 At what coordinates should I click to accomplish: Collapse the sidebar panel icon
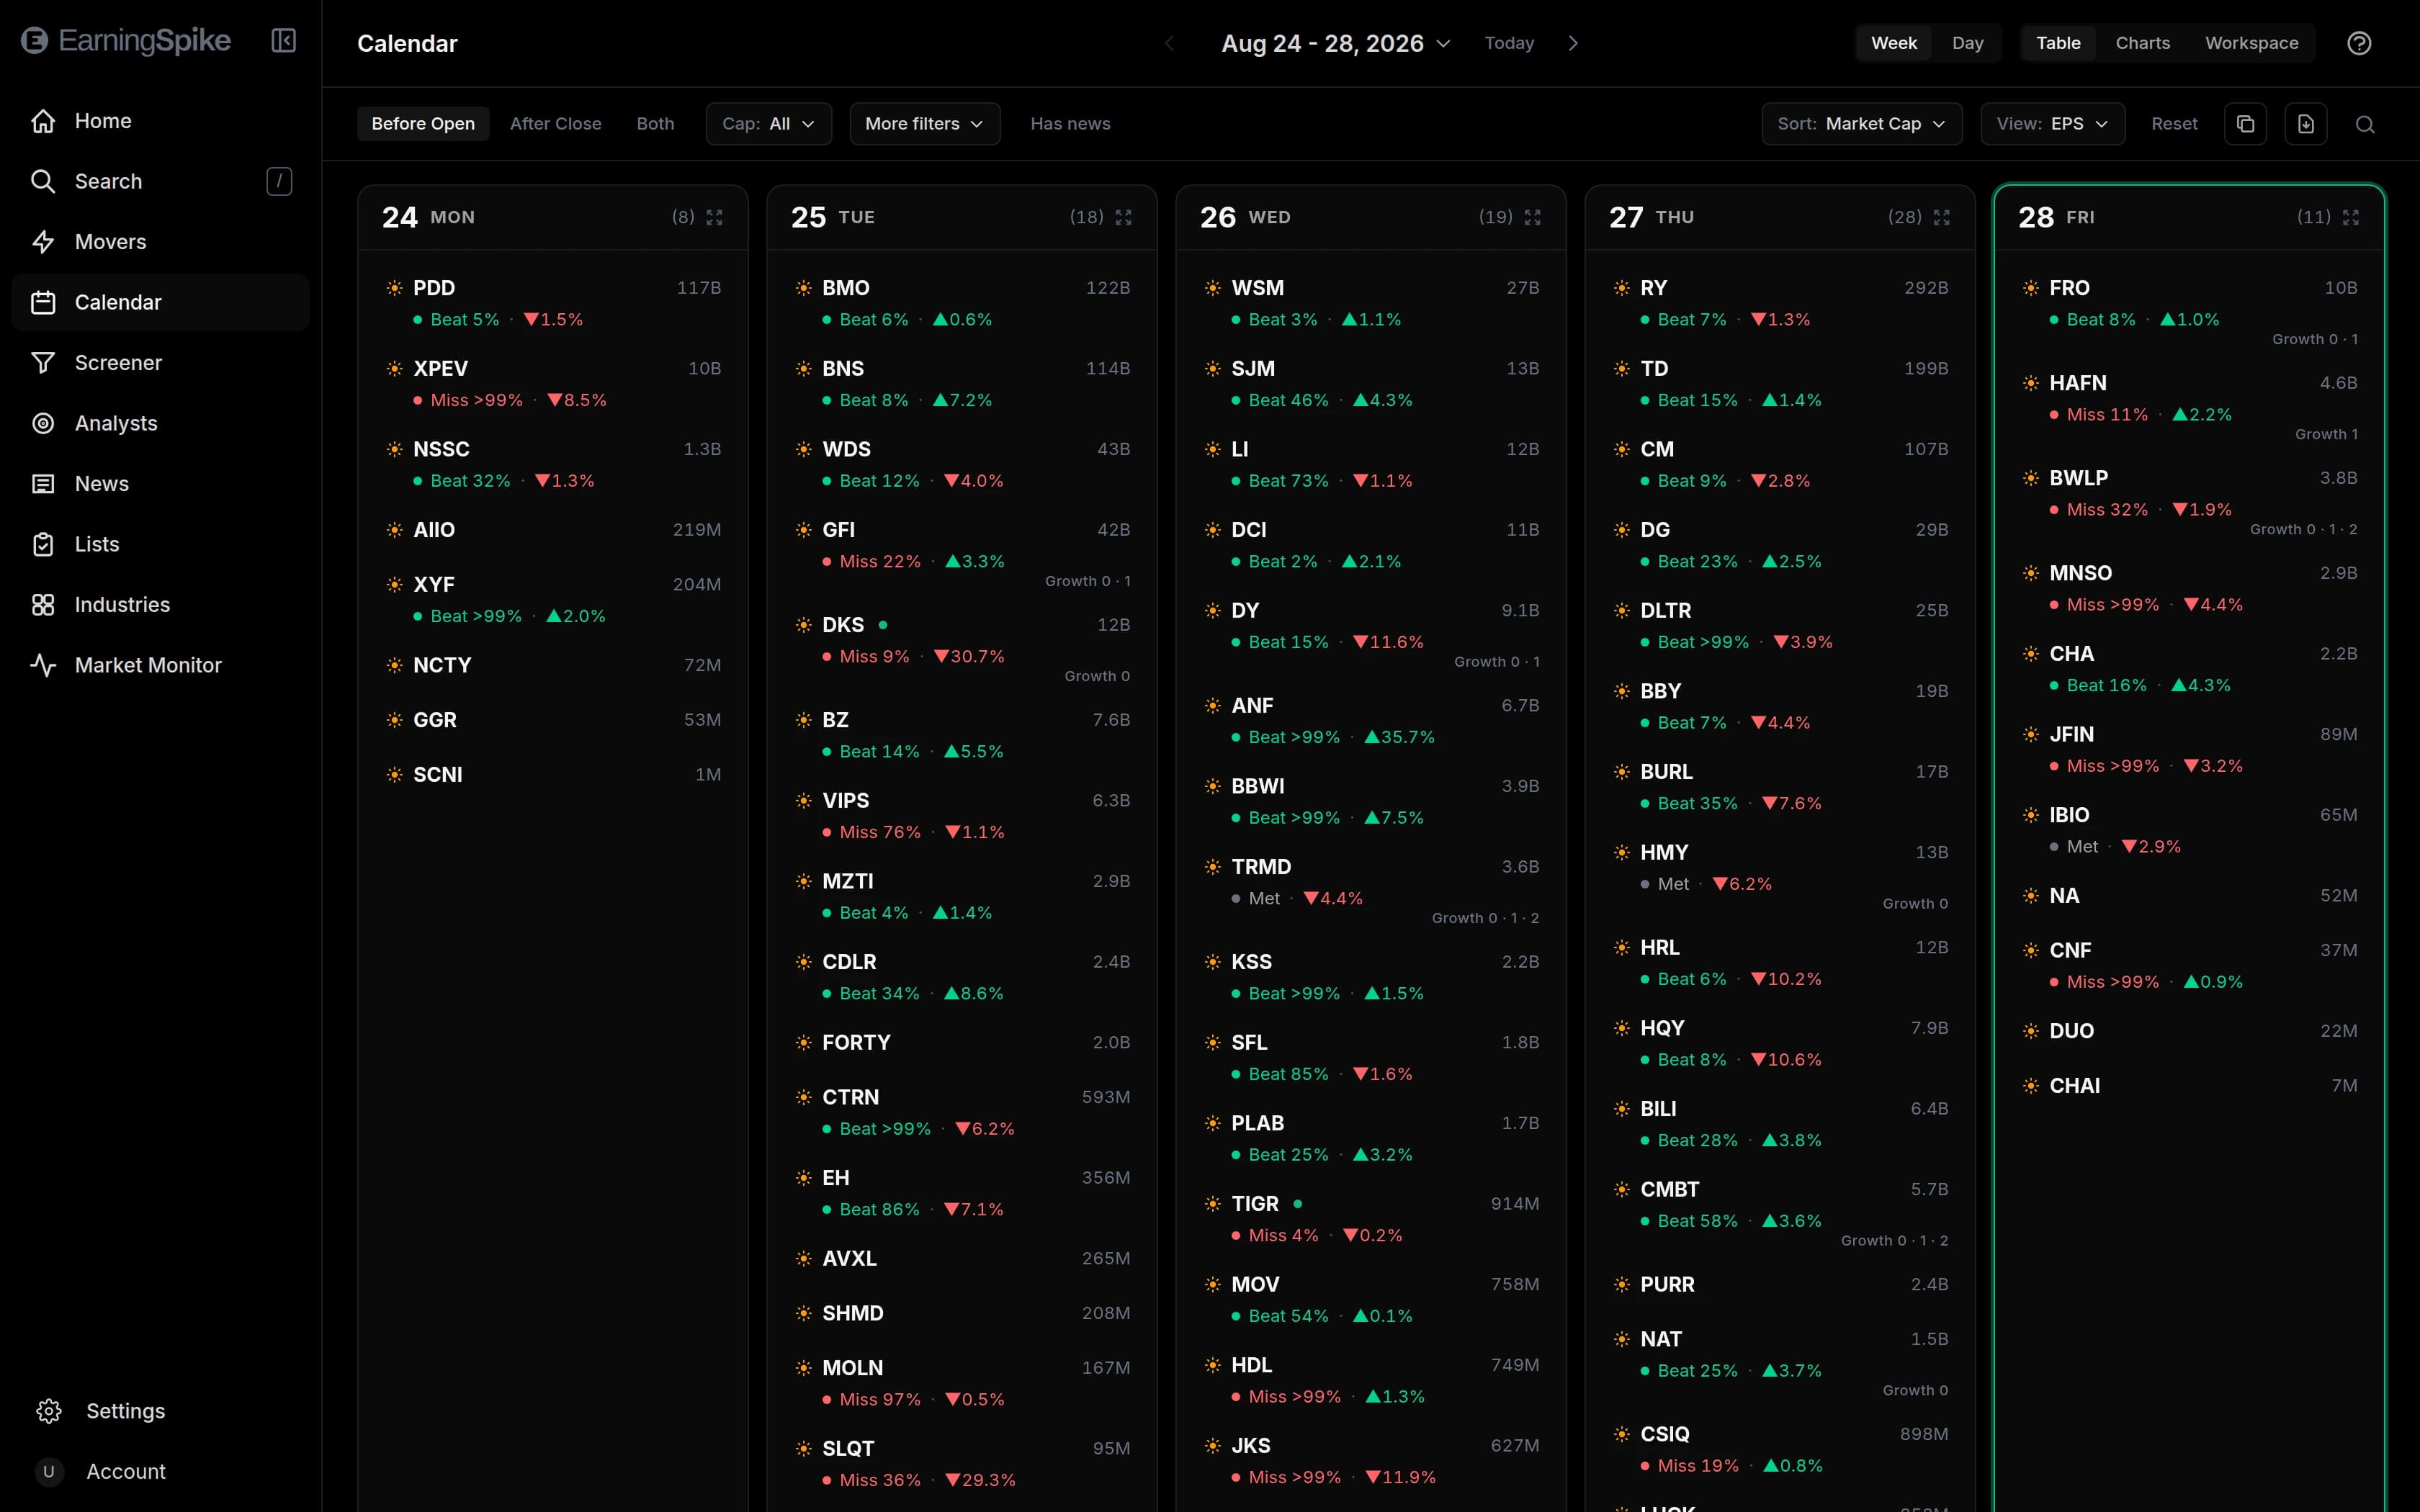coord(284,41)
